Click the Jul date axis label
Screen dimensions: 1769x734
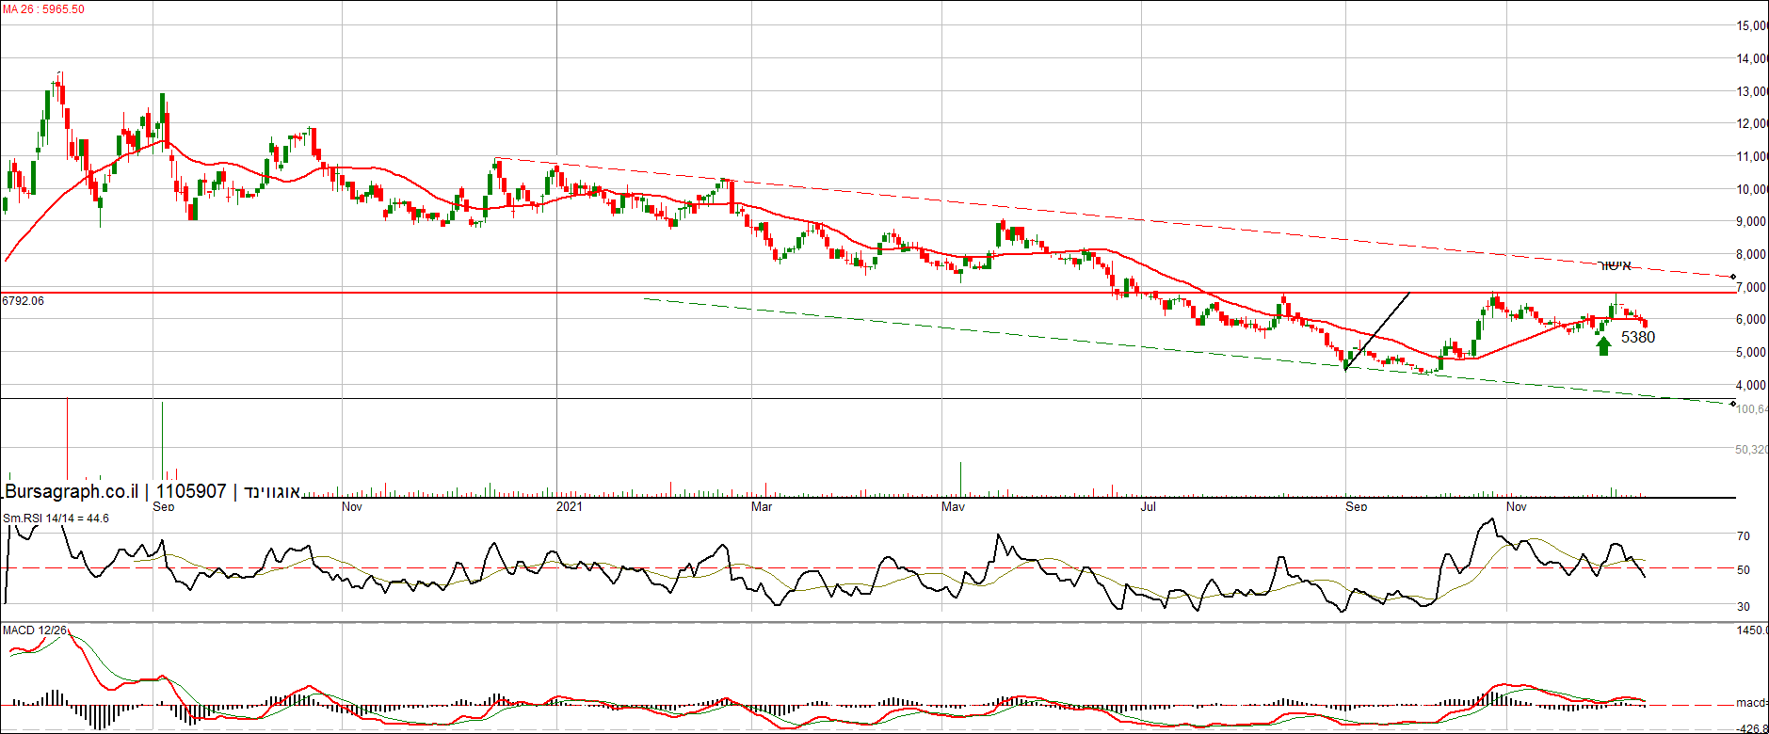[x=1149, y=507]
